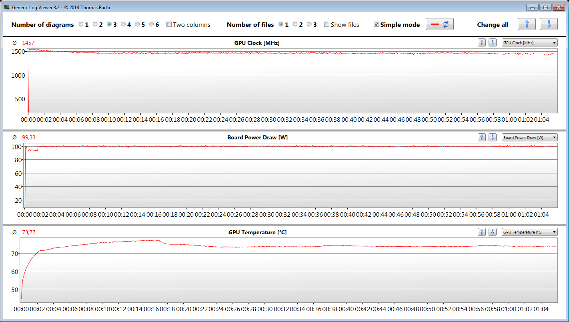The height and width of the screenshot is (322, 569).
Task: Select 5 diagrams radio button
Action: (137, 24)
